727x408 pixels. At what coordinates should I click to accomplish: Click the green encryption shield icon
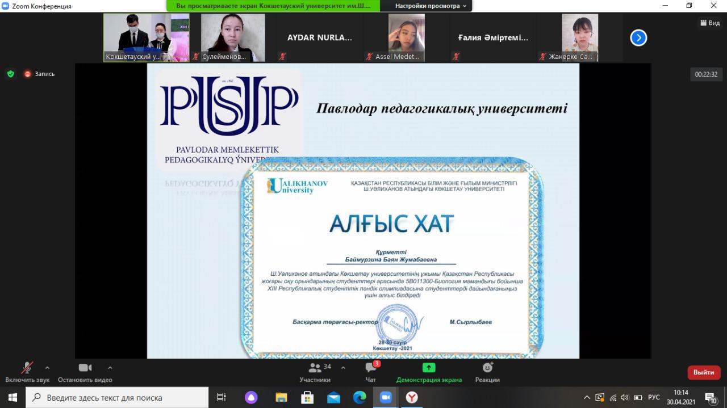10,74
